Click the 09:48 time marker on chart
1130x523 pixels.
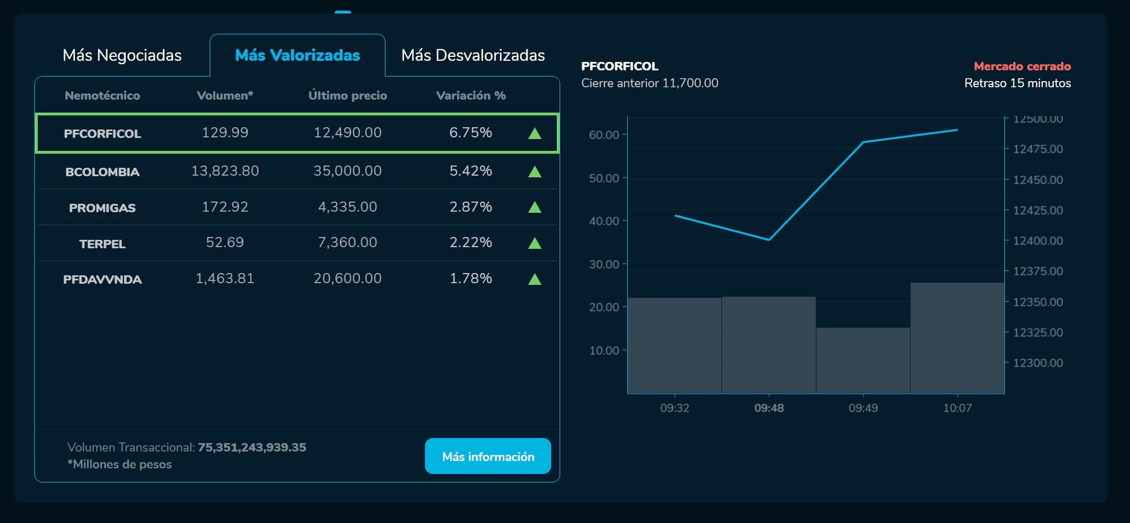pos(769,408)
